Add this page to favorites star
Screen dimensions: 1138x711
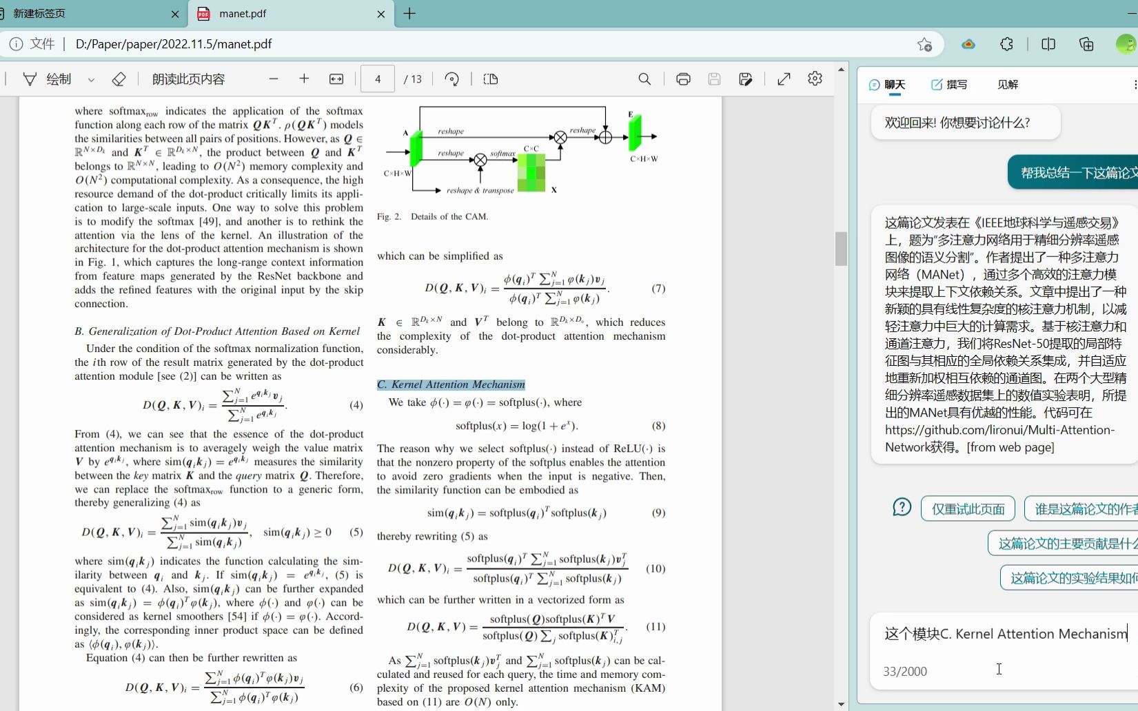(x=924, y=44)
